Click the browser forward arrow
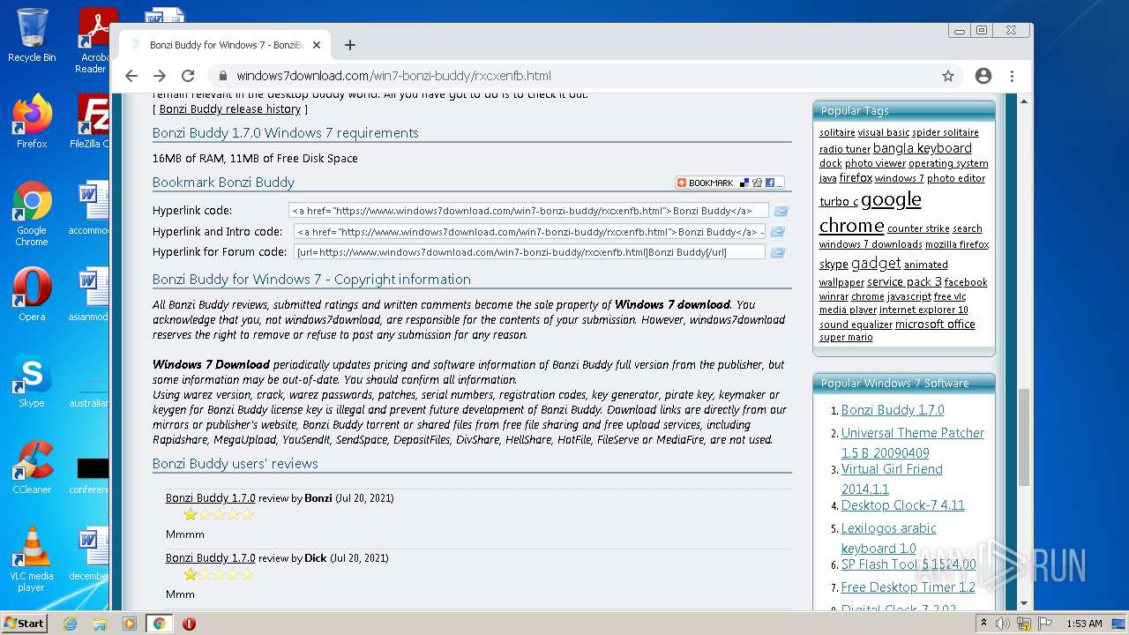The width and height of the screenshot is (1129, 635). pos(160,76)
